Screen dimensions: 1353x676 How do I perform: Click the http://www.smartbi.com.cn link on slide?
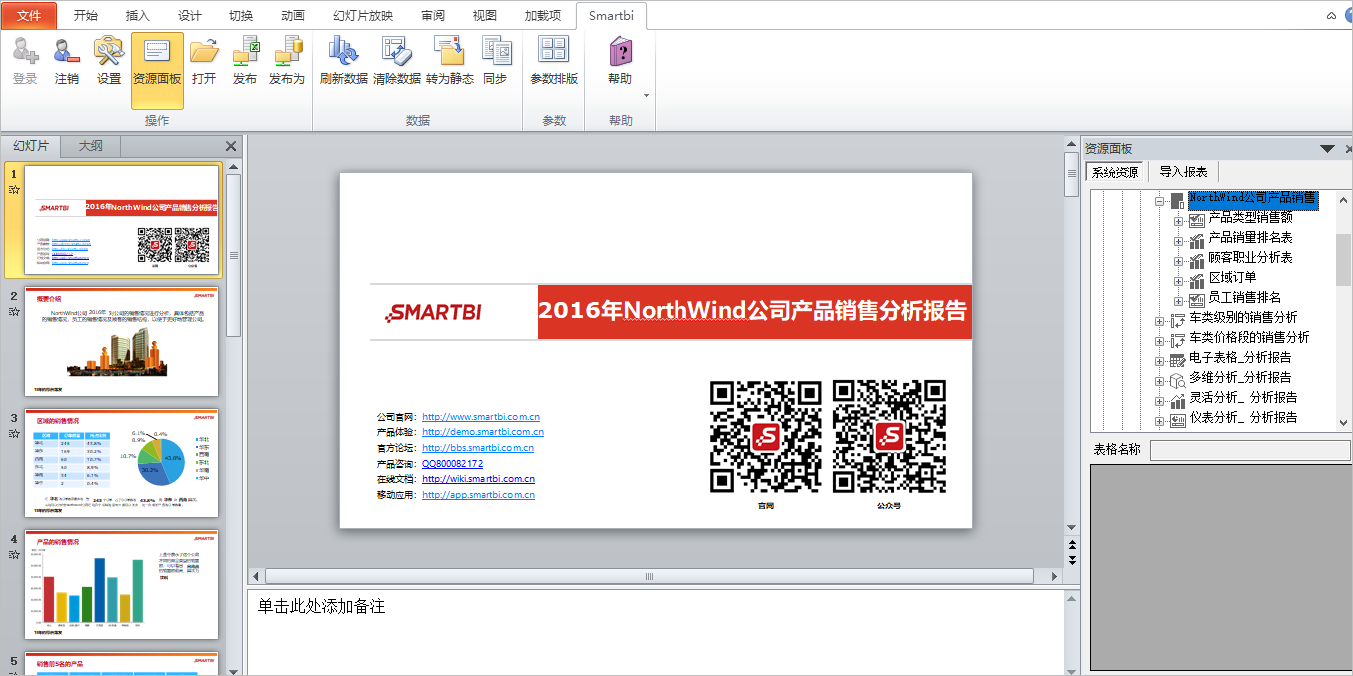coord(481,417)
